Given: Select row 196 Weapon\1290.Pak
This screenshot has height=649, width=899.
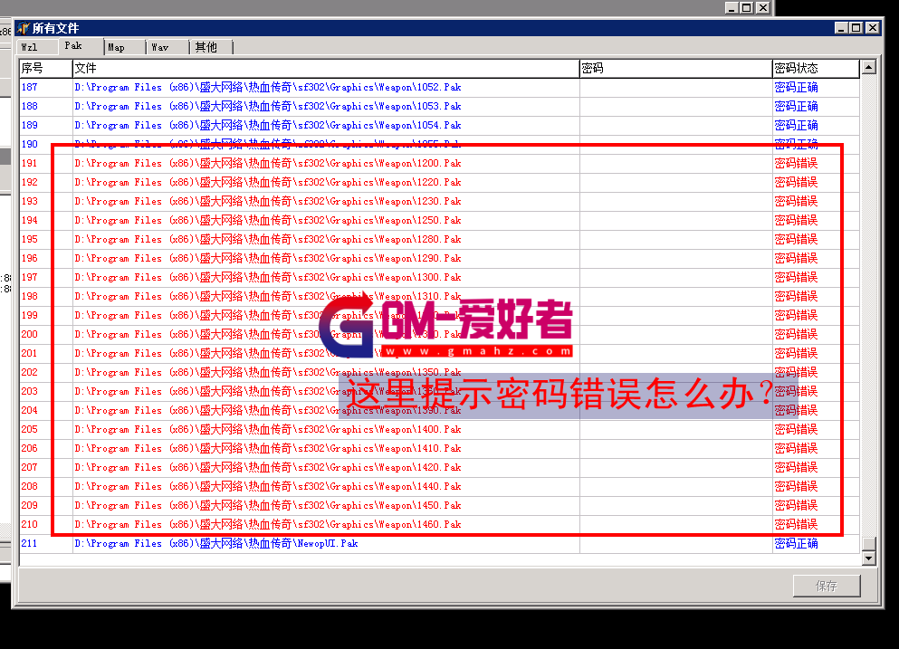Looking at the screenshot, I should pos(439,258).
